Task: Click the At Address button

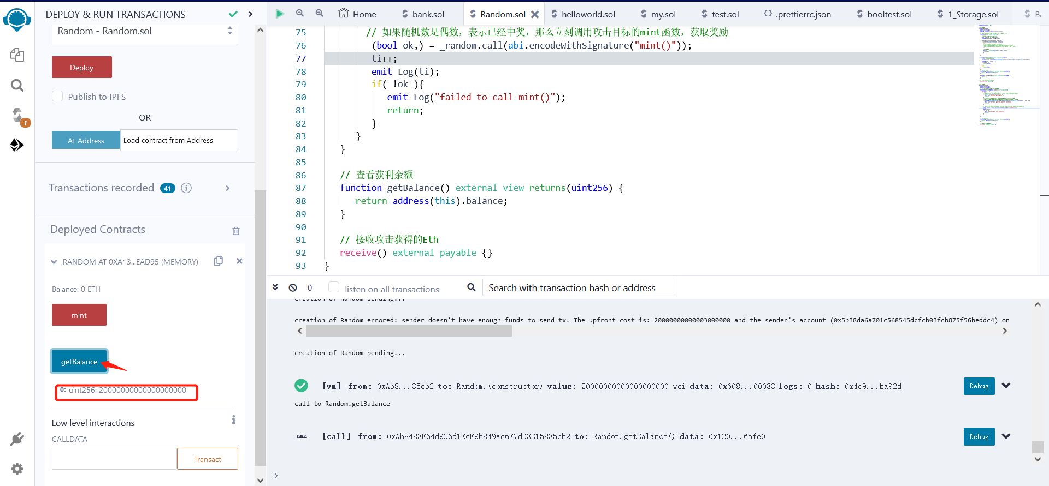Action: [x=86, y=140]
